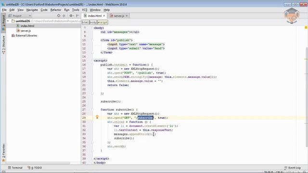
Task: Click the </script> tag on line 39
Action: 102,159
